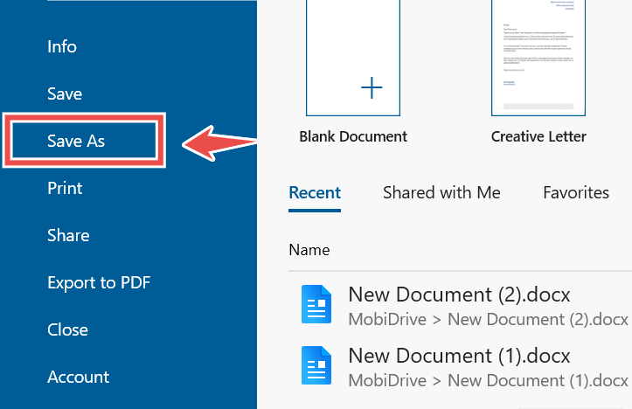Open the New Document (2).docx file name
The width and height of the screenshot is (632, 409).
[x=459, y=295]
